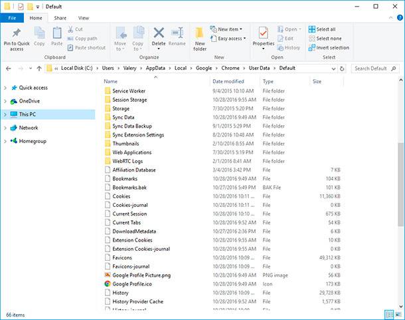Click Pin to Quick access icon
405x320 pixels.
click(17, 33)
